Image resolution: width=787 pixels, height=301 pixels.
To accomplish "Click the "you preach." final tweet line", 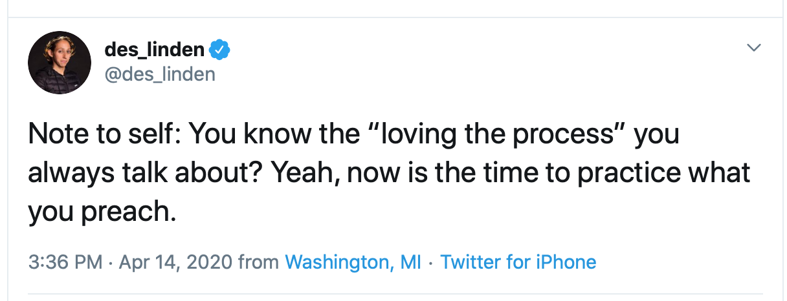I will tap(102, 212).
